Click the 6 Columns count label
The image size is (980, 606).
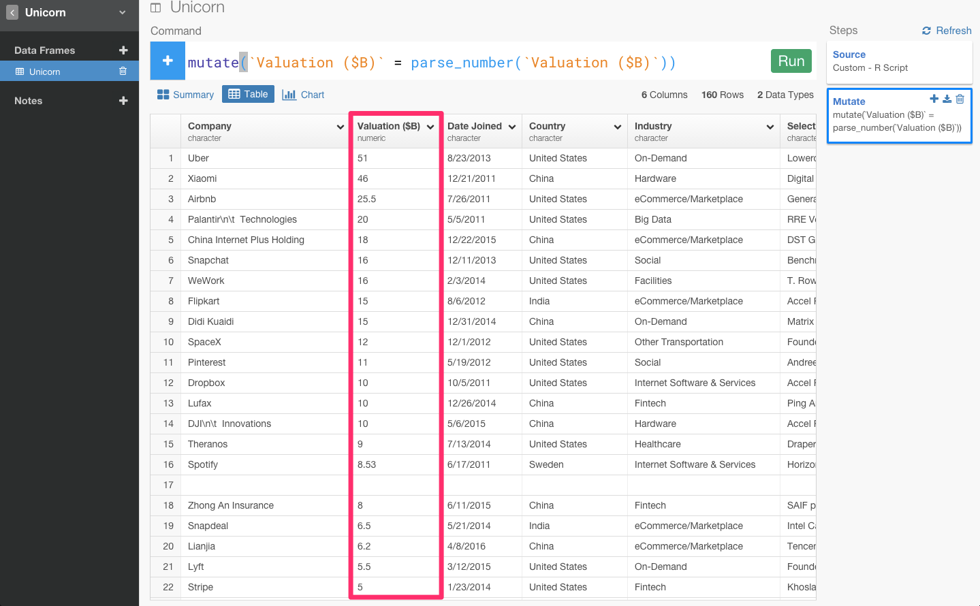[x=664, y=95]
